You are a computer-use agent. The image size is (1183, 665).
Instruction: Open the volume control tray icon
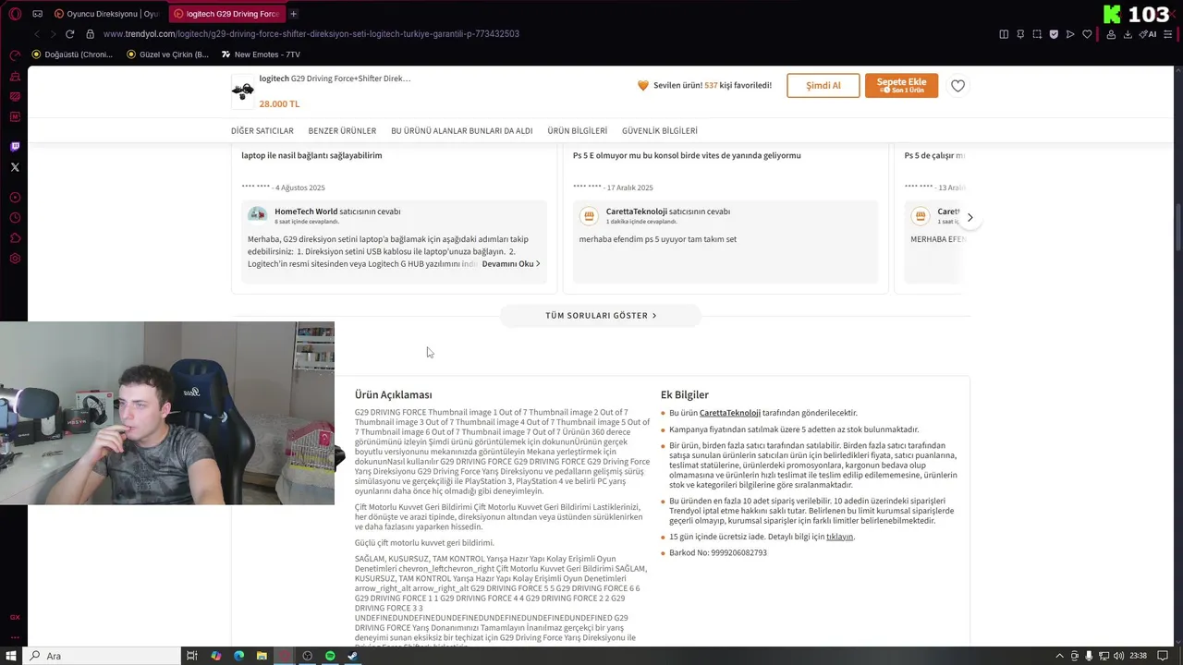point(1120,656)
